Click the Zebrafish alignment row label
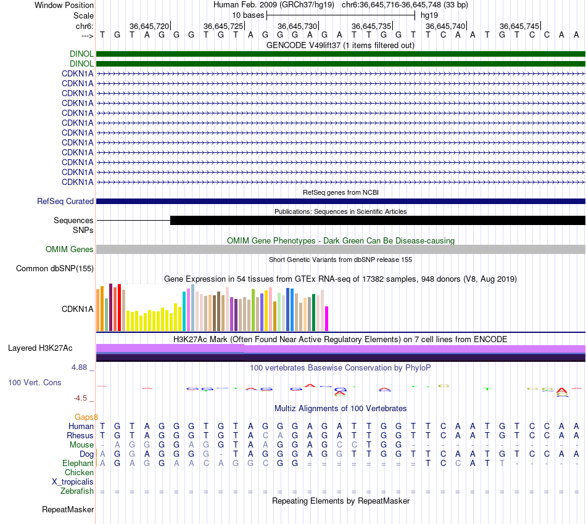This screenshot has height=524, width=586. coord(77,491)
